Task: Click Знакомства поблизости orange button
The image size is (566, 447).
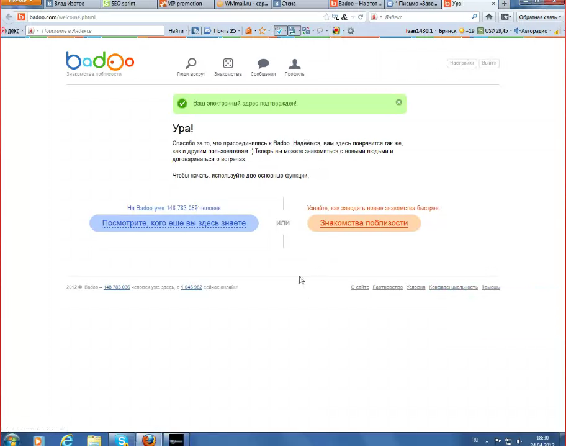Action: (x=364, y=223)
